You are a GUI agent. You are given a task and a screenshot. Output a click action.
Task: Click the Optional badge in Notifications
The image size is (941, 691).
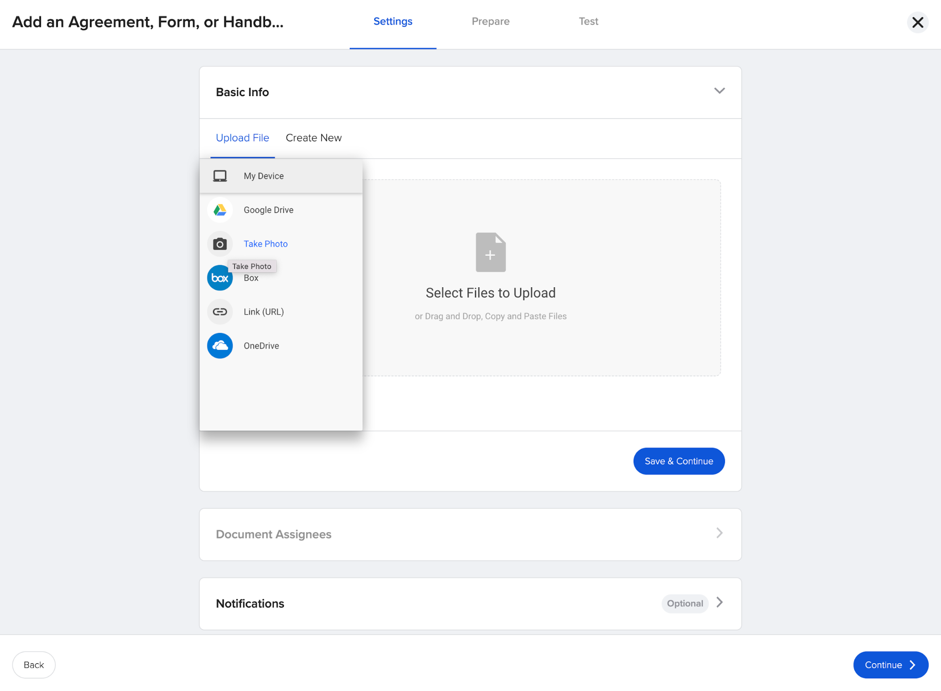point(685,603)
